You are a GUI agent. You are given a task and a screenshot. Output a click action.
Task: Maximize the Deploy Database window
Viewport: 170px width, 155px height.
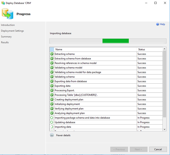tap(155, 3)
